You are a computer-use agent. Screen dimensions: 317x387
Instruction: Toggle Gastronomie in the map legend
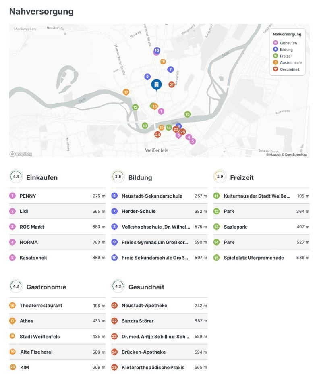290,62
